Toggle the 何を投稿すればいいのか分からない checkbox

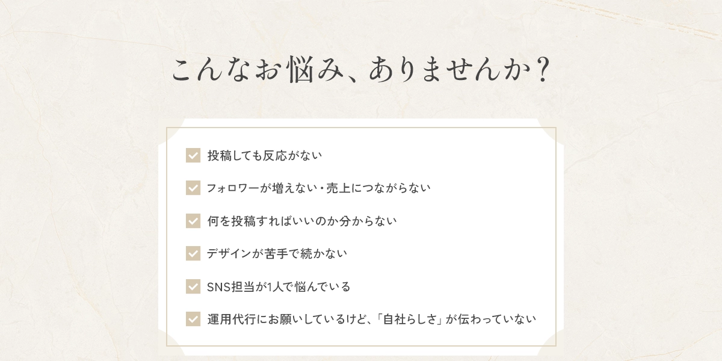193,221
